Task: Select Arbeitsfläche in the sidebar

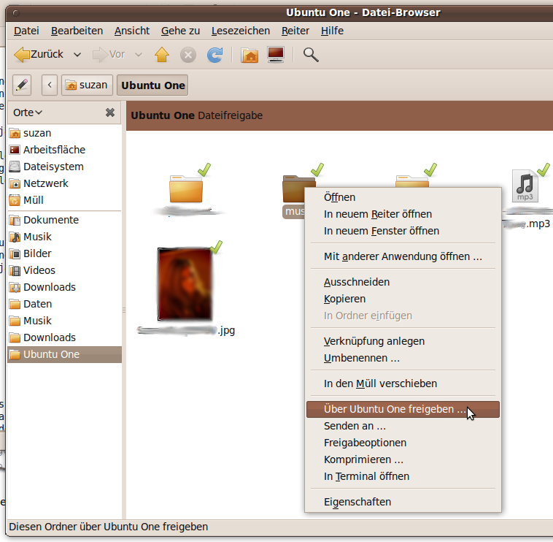Action: 64,150
